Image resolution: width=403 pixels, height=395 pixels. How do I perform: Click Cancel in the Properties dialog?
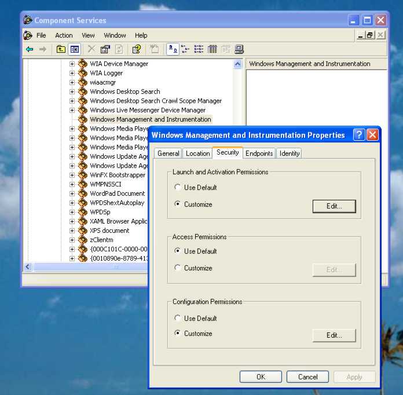(x=307, y=376)
